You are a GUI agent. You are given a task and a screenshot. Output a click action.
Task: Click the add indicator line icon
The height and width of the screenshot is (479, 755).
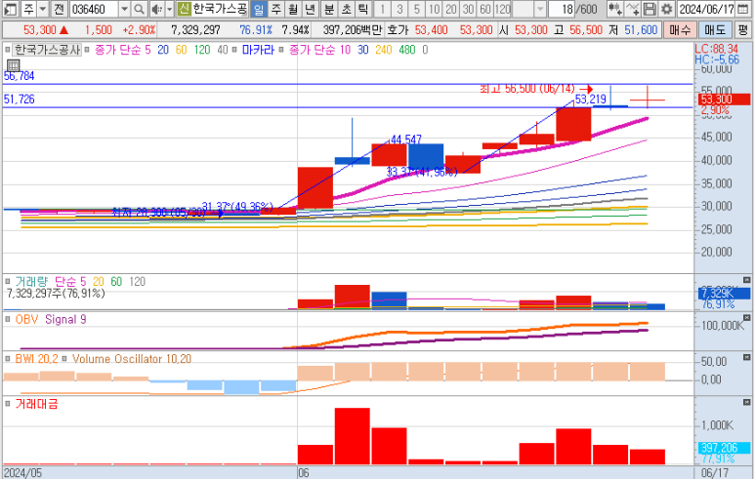(x=632, y=9)
